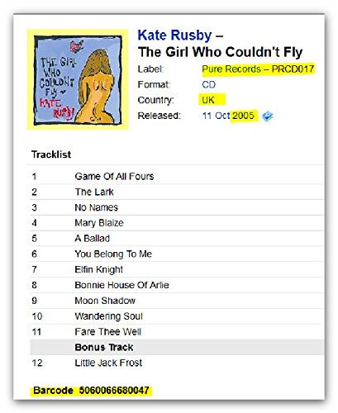Image resolution: width=338 pixels, height=413 pixels.
Task: Open the Kate Rusby artist link
Action: coord(174,36)
